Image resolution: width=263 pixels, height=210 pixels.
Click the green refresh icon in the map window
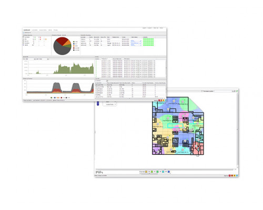(x=237, y=91)
